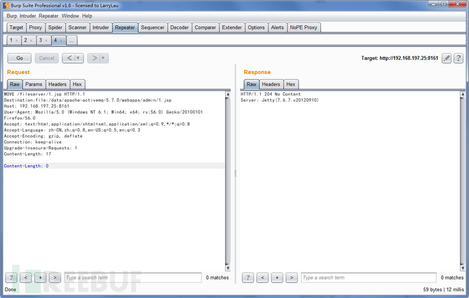Click request scrollbar up arrow

pos(228,94)
